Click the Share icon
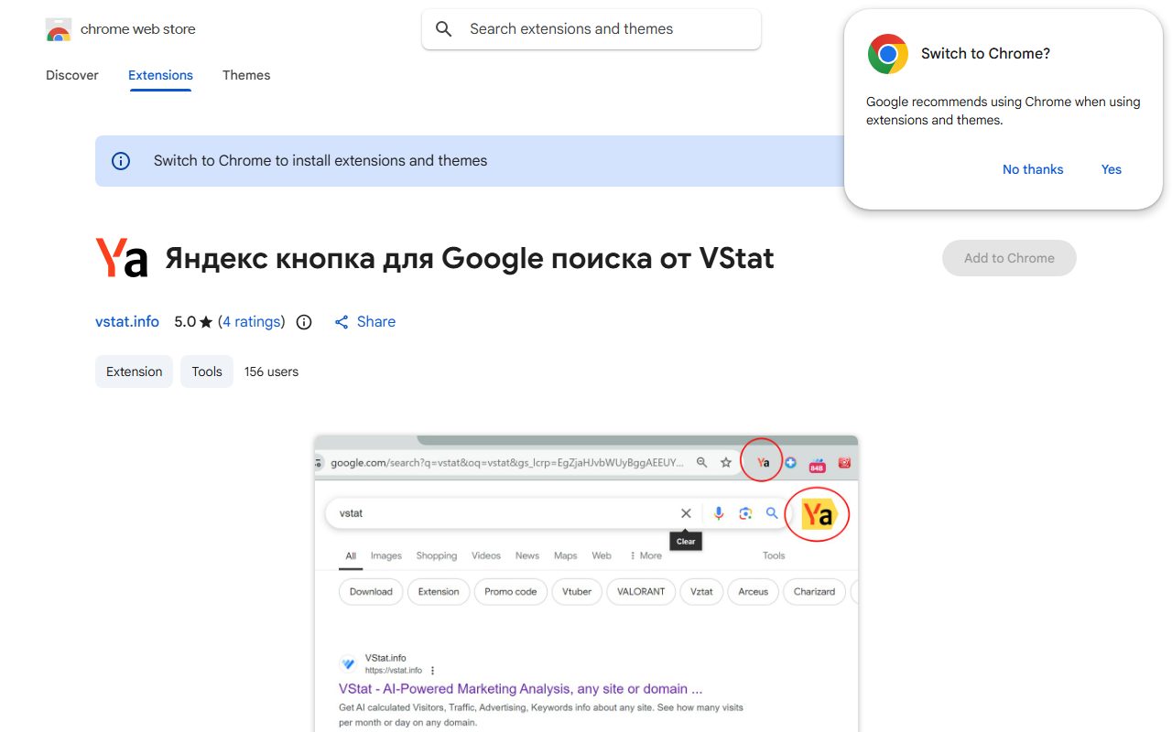The width and height of the screenshot is (1172, 732). click(x=342, y=322)
